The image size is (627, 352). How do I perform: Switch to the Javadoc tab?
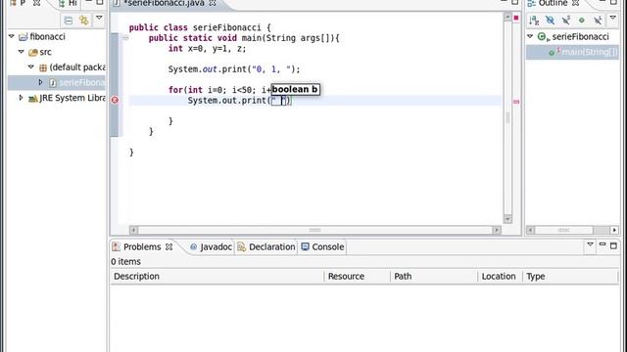(x=212, y=247)
